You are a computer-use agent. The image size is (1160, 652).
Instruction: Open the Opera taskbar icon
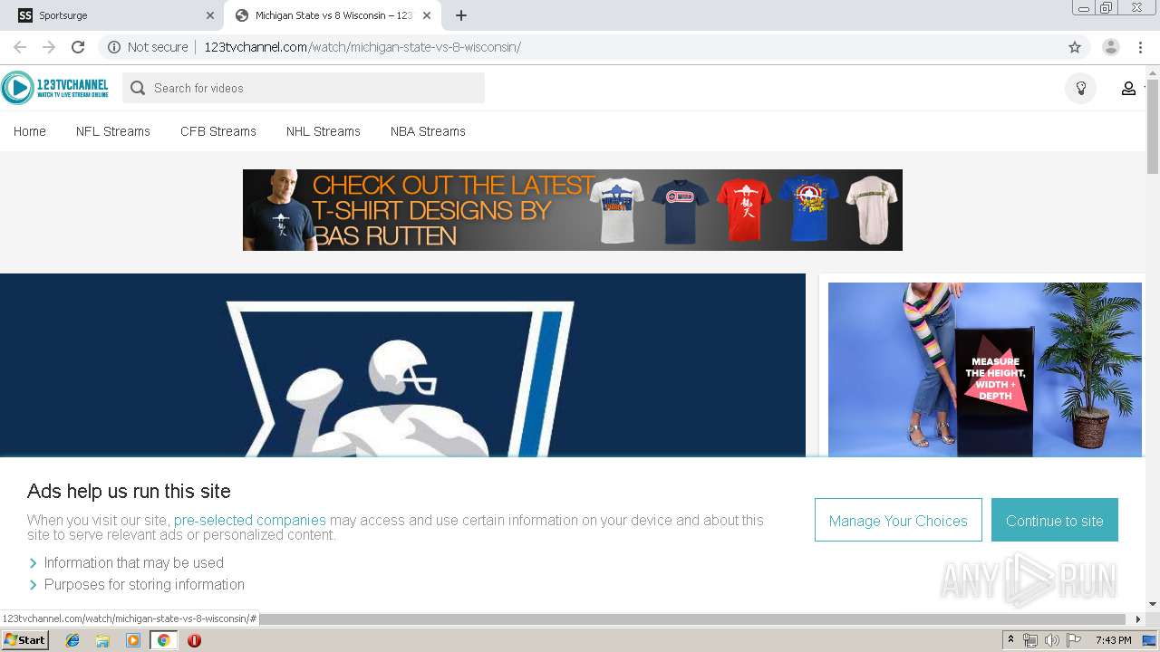click(194, 640)
